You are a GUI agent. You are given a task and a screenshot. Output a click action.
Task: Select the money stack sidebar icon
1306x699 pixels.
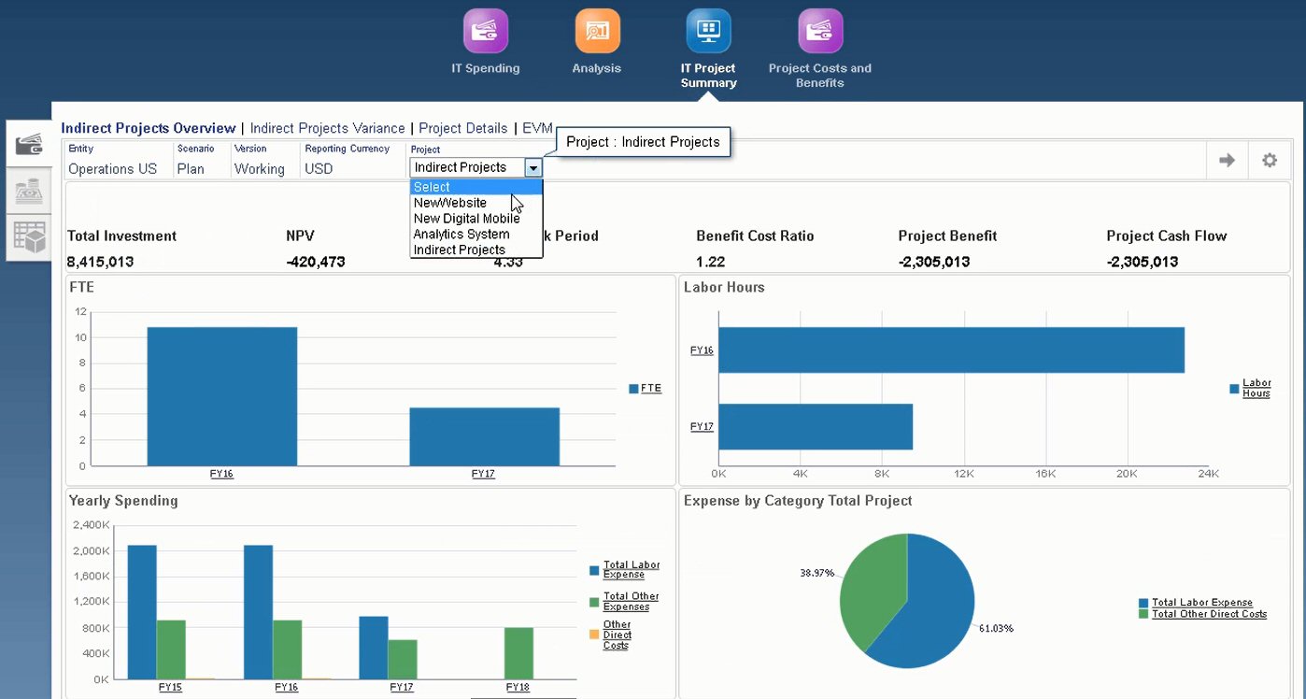[x=29, y=191]
